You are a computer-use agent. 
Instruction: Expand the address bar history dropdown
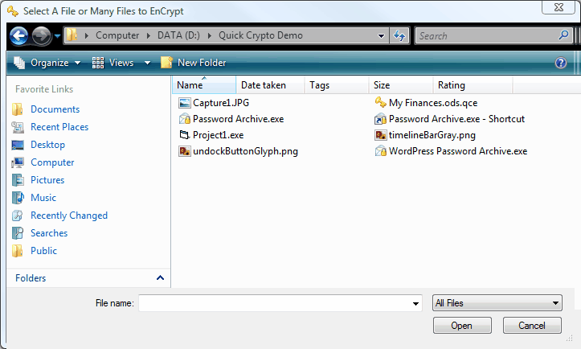click(x=381, y=35)
